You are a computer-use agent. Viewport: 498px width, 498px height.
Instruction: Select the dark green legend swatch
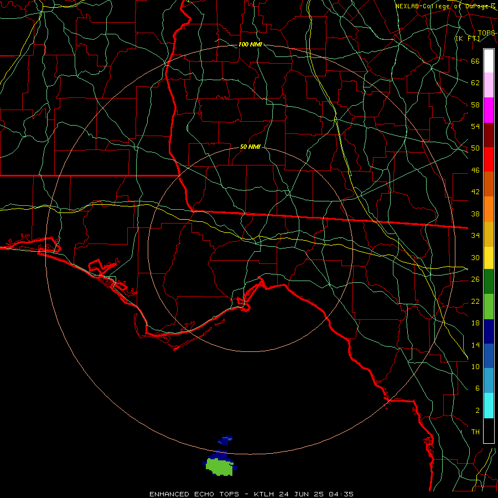coord(489,282)
